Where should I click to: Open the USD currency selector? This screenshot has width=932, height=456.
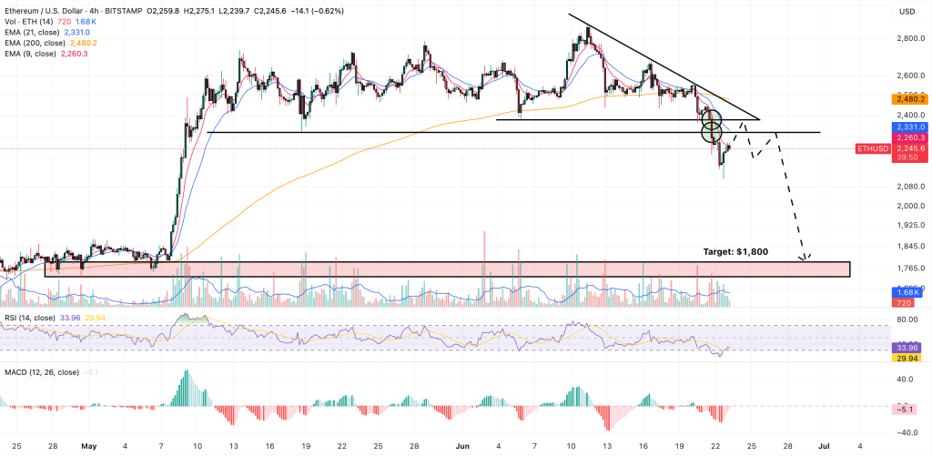907,11
